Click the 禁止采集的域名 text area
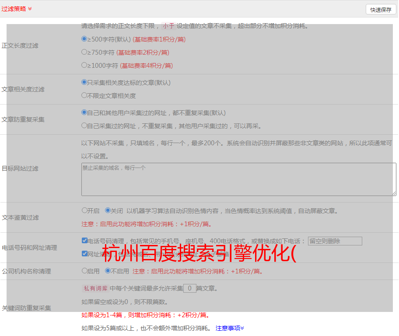The image size is (399, 336). (x=238, y=179)
